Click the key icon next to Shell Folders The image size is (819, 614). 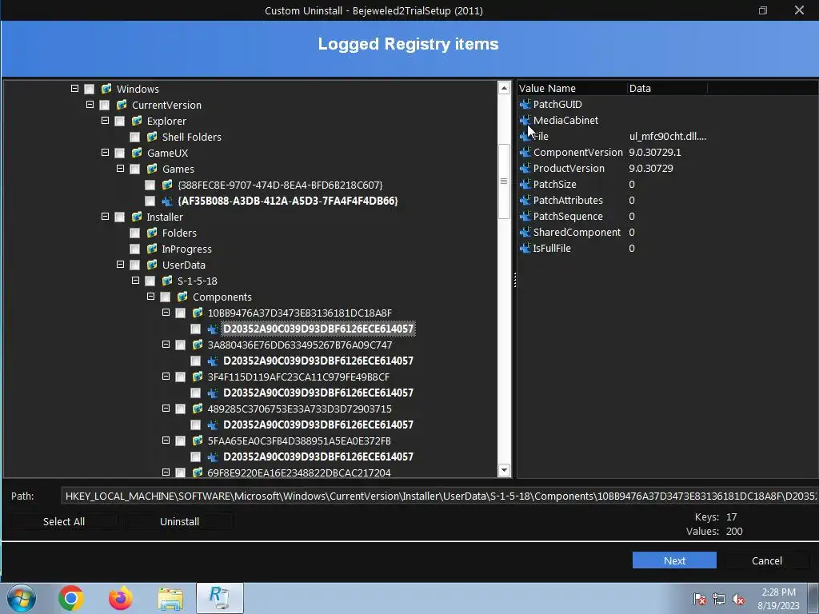tap(152, 137)
